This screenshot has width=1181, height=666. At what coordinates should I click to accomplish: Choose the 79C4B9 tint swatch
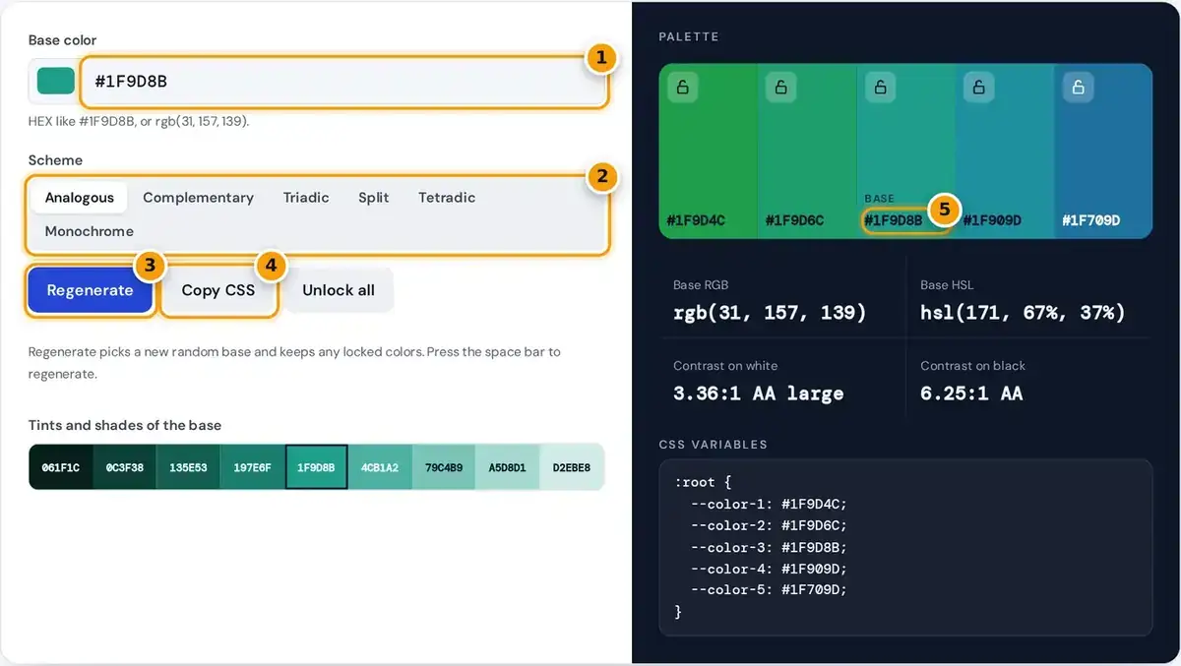click(x=444, y=467)
